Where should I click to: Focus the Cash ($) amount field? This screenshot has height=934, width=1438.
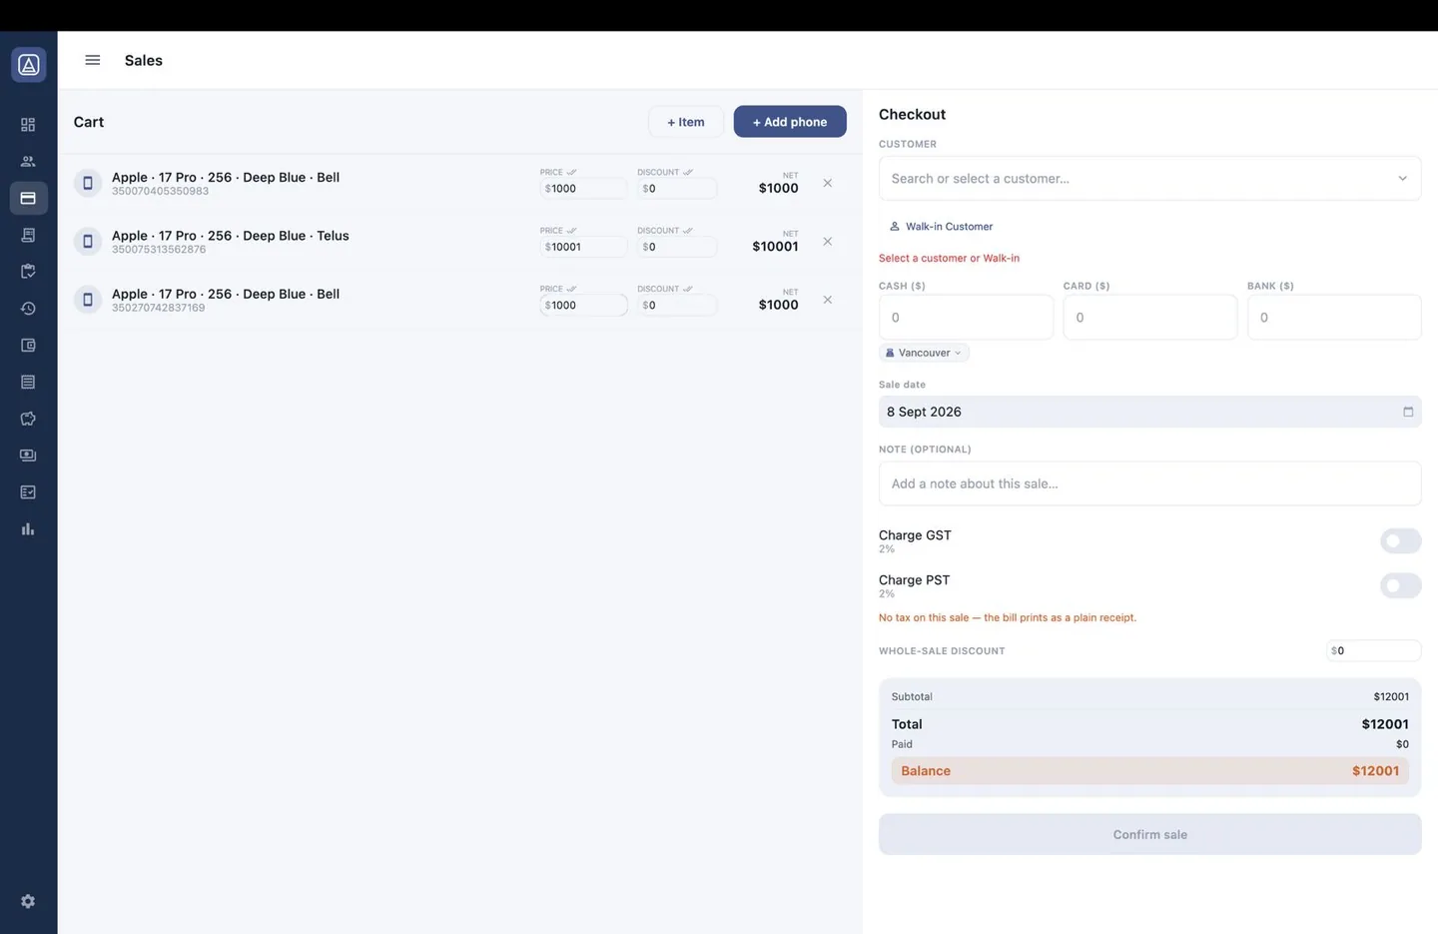click(x=966, y=317)
